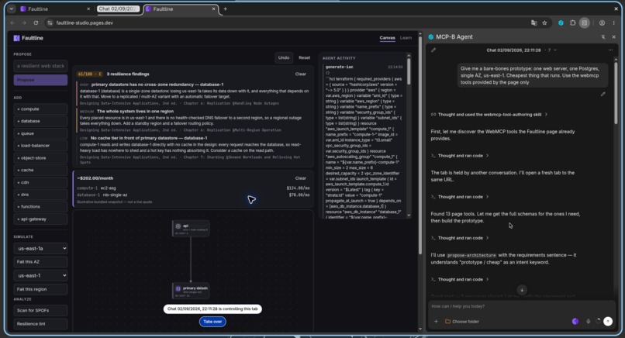Viewport: 625px width, 338px height.
Task: Open the browser profile avatar
Action: point(602,22)
